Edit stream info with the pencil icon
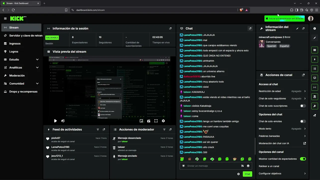Viewport: 320px width, 180px height. [x=297, y=28]
